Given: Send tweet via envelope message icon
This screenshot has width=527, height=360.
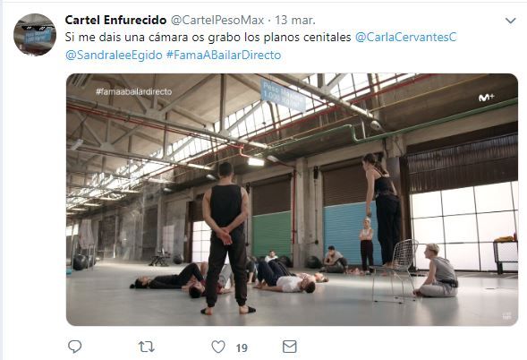Looking at the screenshot, I should coord(289,347).
